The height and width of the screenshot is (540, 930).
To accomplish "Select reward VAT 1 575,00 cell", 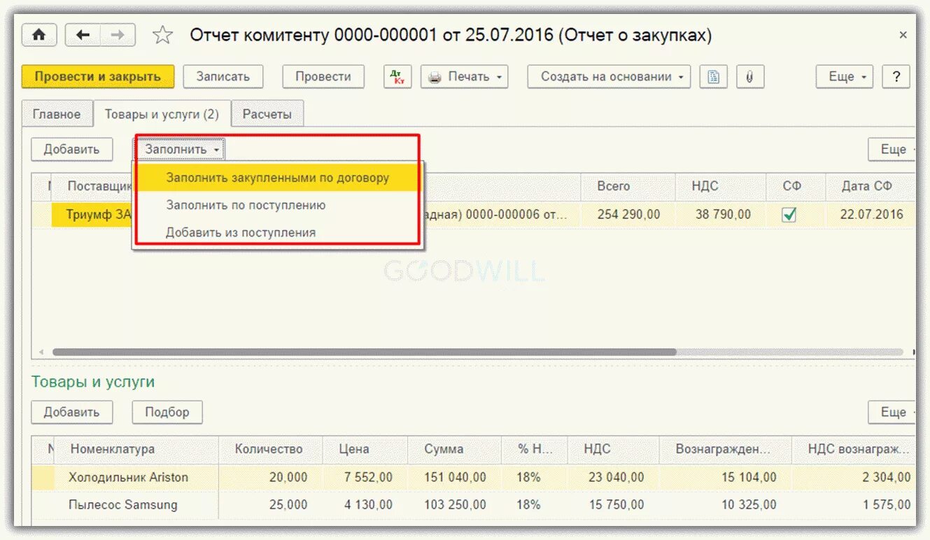I will click(854, 504).
